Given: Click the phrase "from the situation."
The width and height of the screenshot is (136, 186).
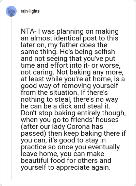Looking at the screenshot, I should pos(50,92).
